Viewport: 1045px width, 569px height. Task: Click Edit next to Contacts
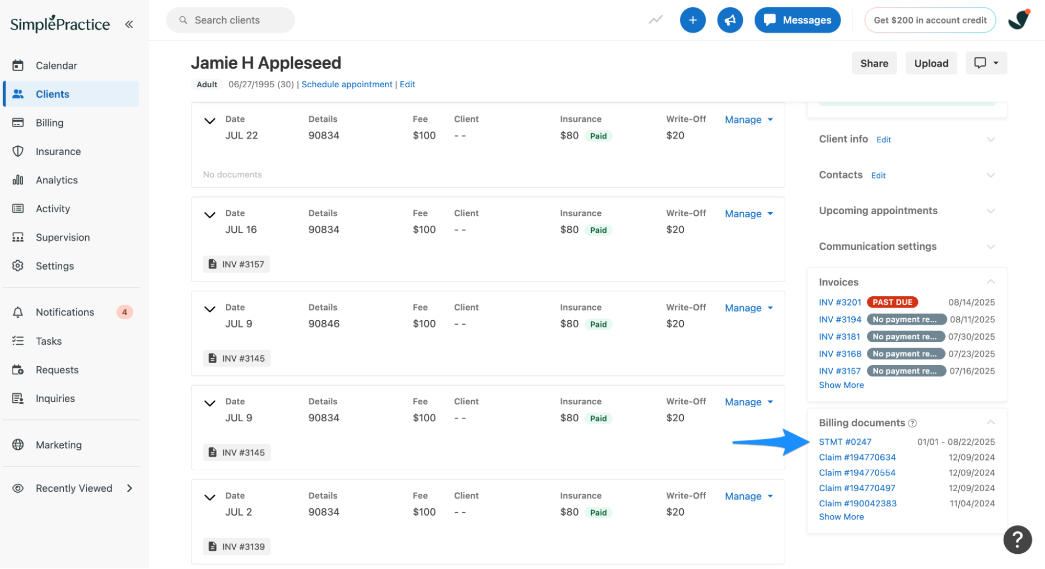pyautogui.click(x=878, y=176)
